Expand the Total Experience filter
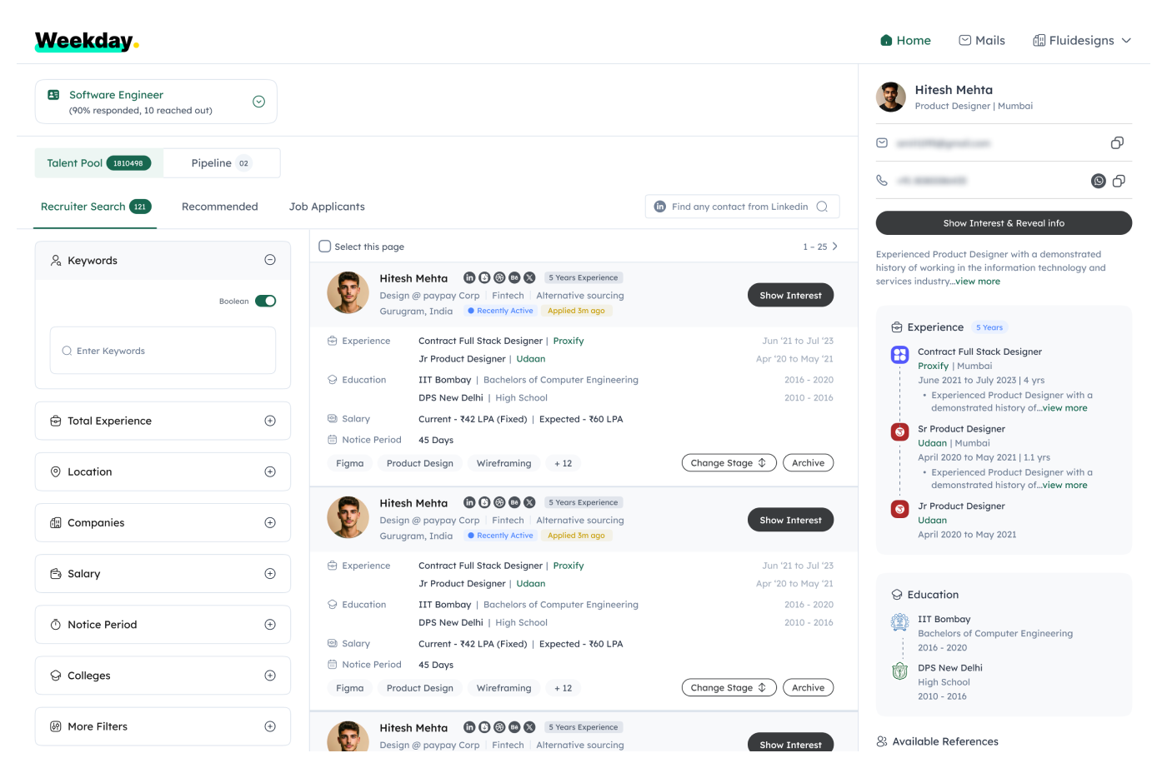The width and height of the screenshot is (1167, 768). pos(269,421)
